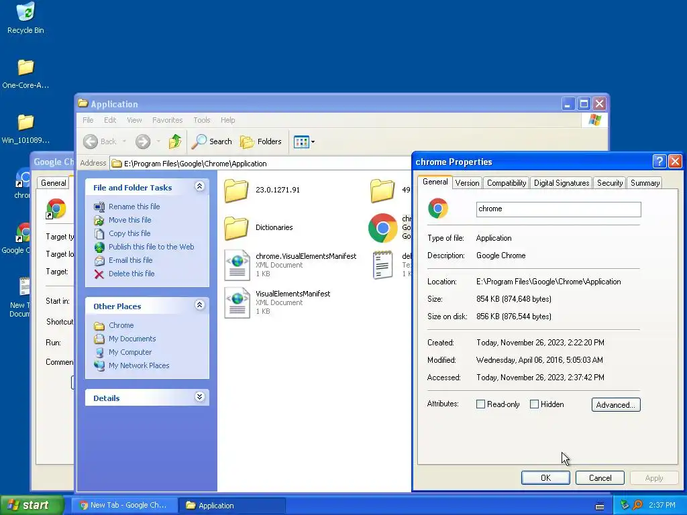Click the Advanced... attributes button
The width and height of the screenshot is (687, 515).
point(616,404)
